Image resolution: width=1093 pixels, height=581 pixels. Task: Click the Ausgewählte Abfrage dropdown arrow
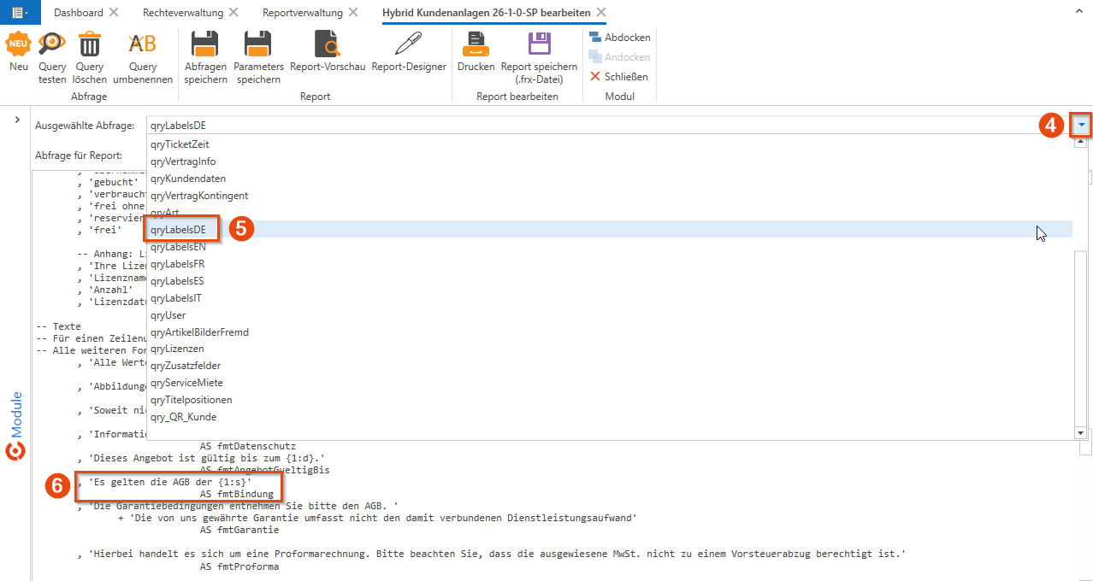click(1082, 126)
